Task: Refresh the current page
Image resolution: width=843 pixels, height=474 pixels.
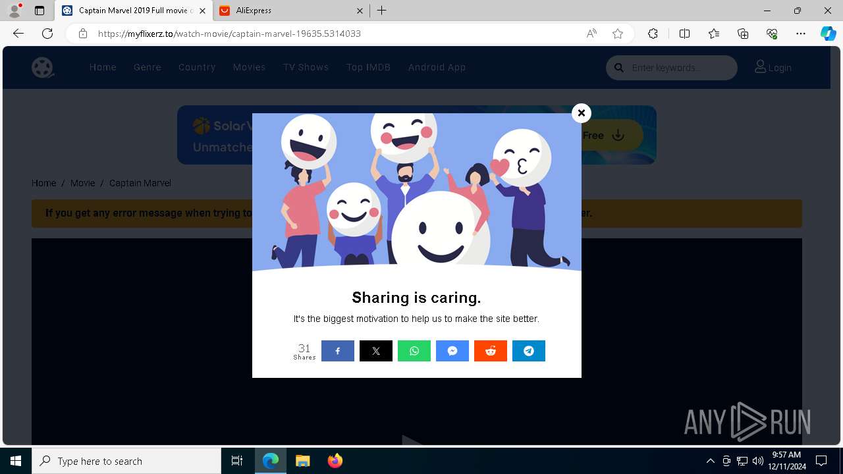Action: pos(47,34)
